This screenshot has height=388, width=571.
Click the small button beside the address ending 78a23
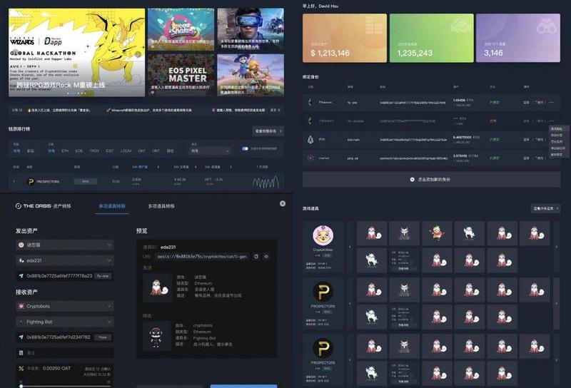(x=103, y=276)
